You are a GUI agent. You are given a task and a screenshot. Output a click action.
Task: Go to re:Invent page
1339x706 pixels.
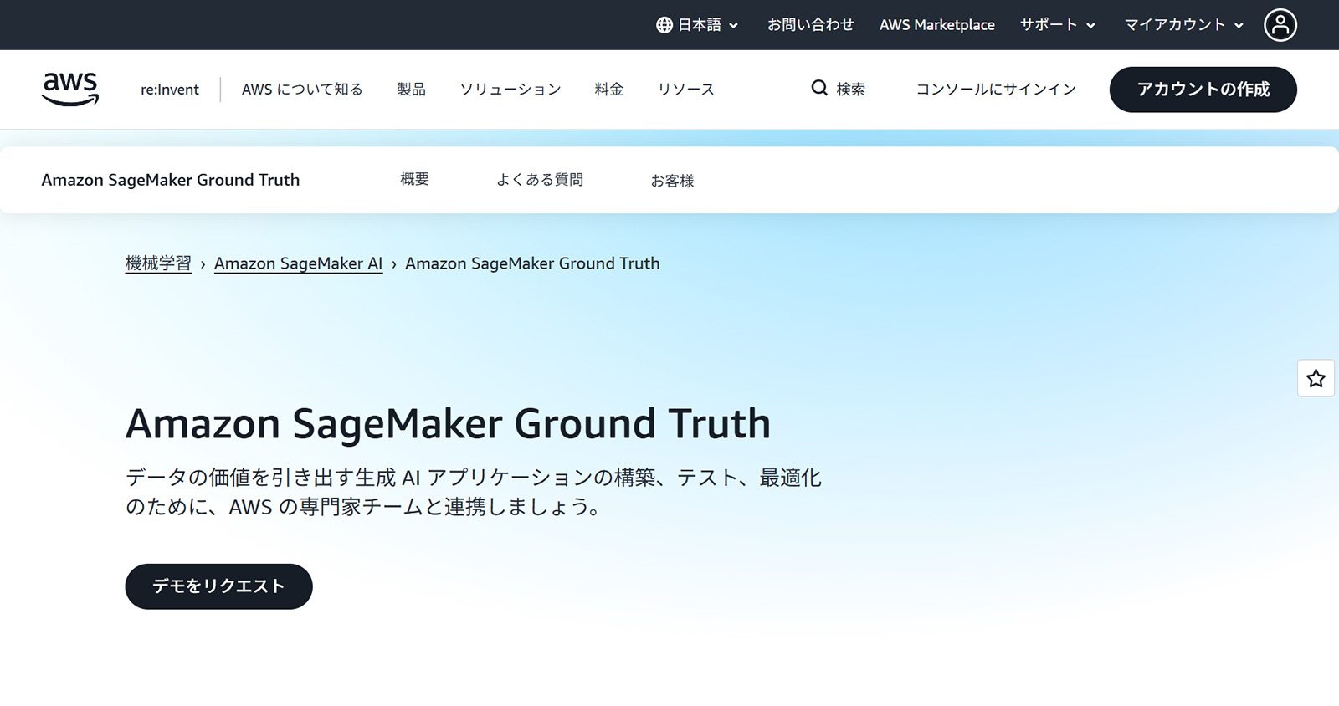[x=170, y=90]
